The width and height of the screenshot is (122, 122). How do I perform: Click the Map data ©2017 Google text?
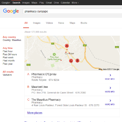point(109,69)
